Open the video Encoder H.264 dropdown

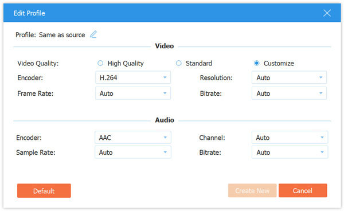pyautogui.click(x=133, y=77)
